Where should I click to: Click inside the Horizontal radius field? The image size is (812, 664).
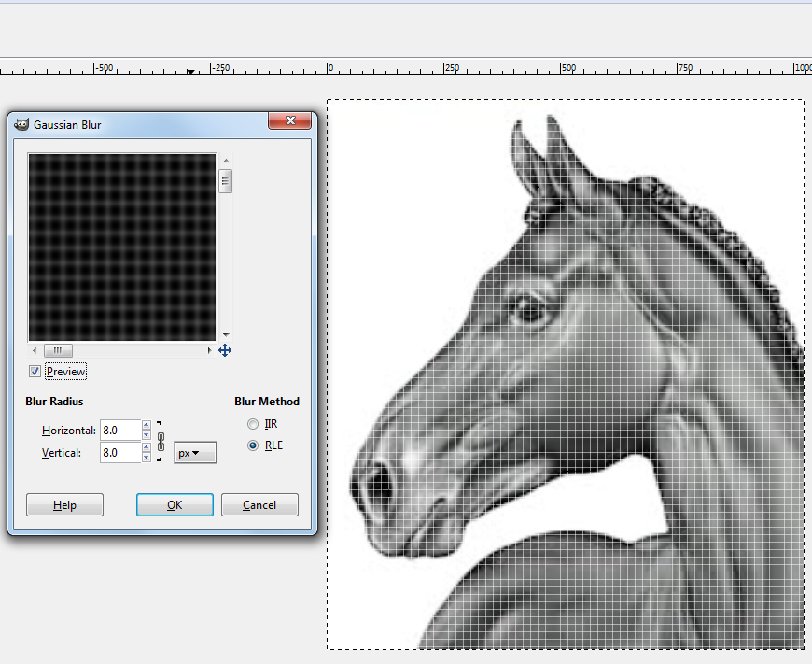[121, 430]
